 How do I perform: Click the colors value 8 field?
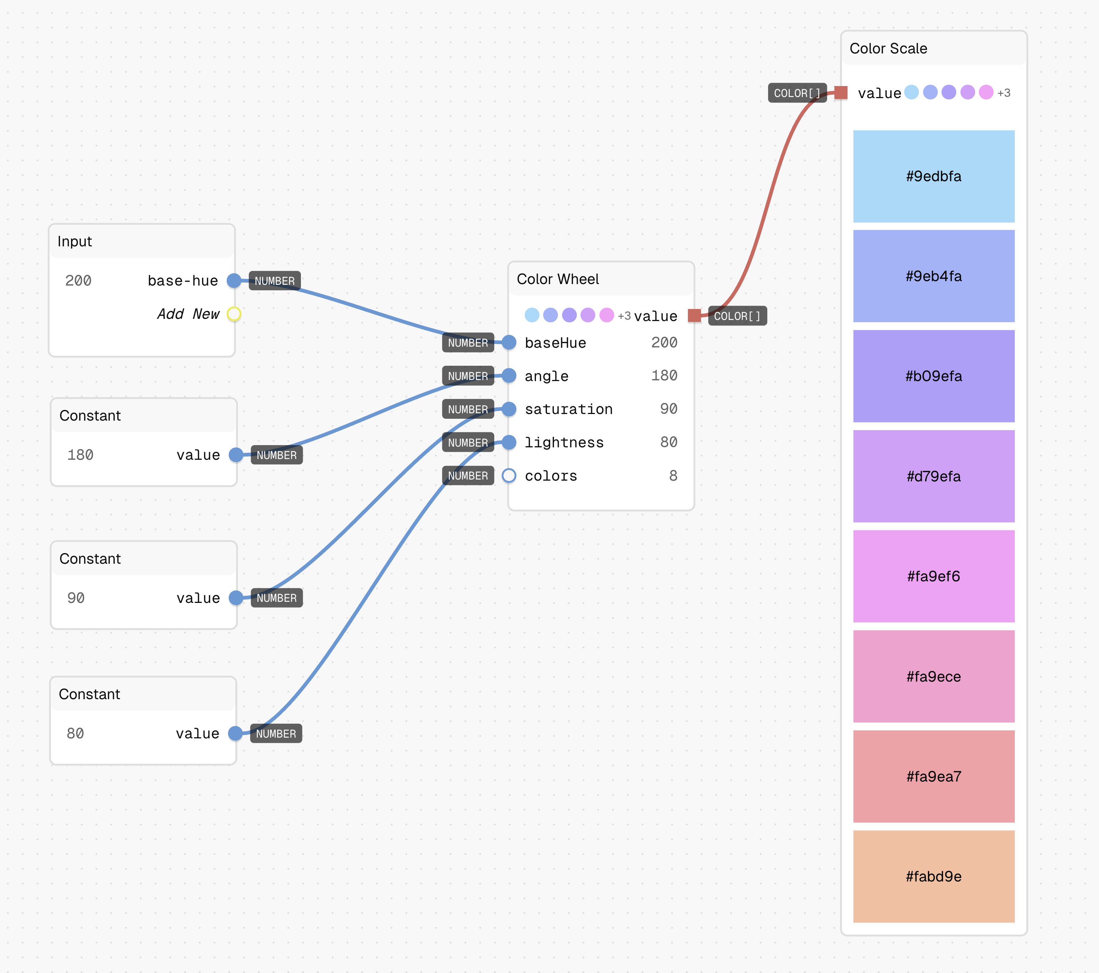(x=673, y=476)
